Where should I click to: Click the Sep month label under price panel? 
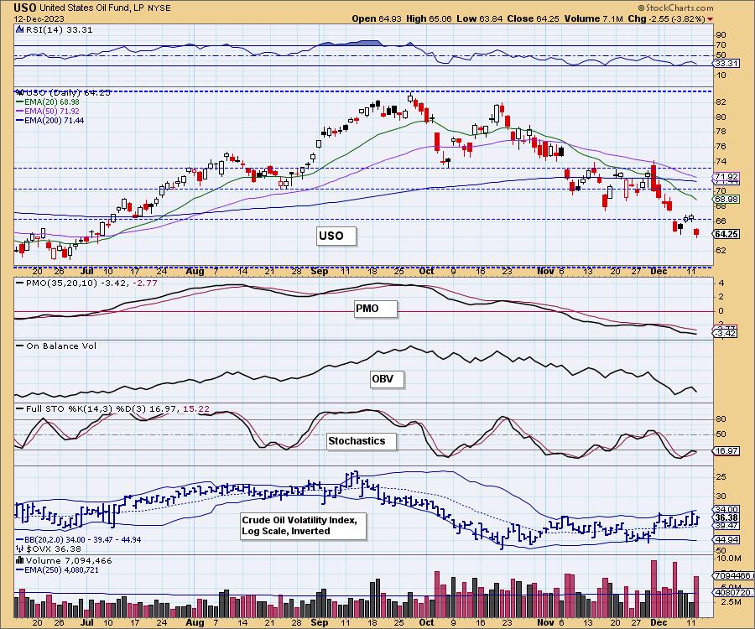tap(320, 271)
